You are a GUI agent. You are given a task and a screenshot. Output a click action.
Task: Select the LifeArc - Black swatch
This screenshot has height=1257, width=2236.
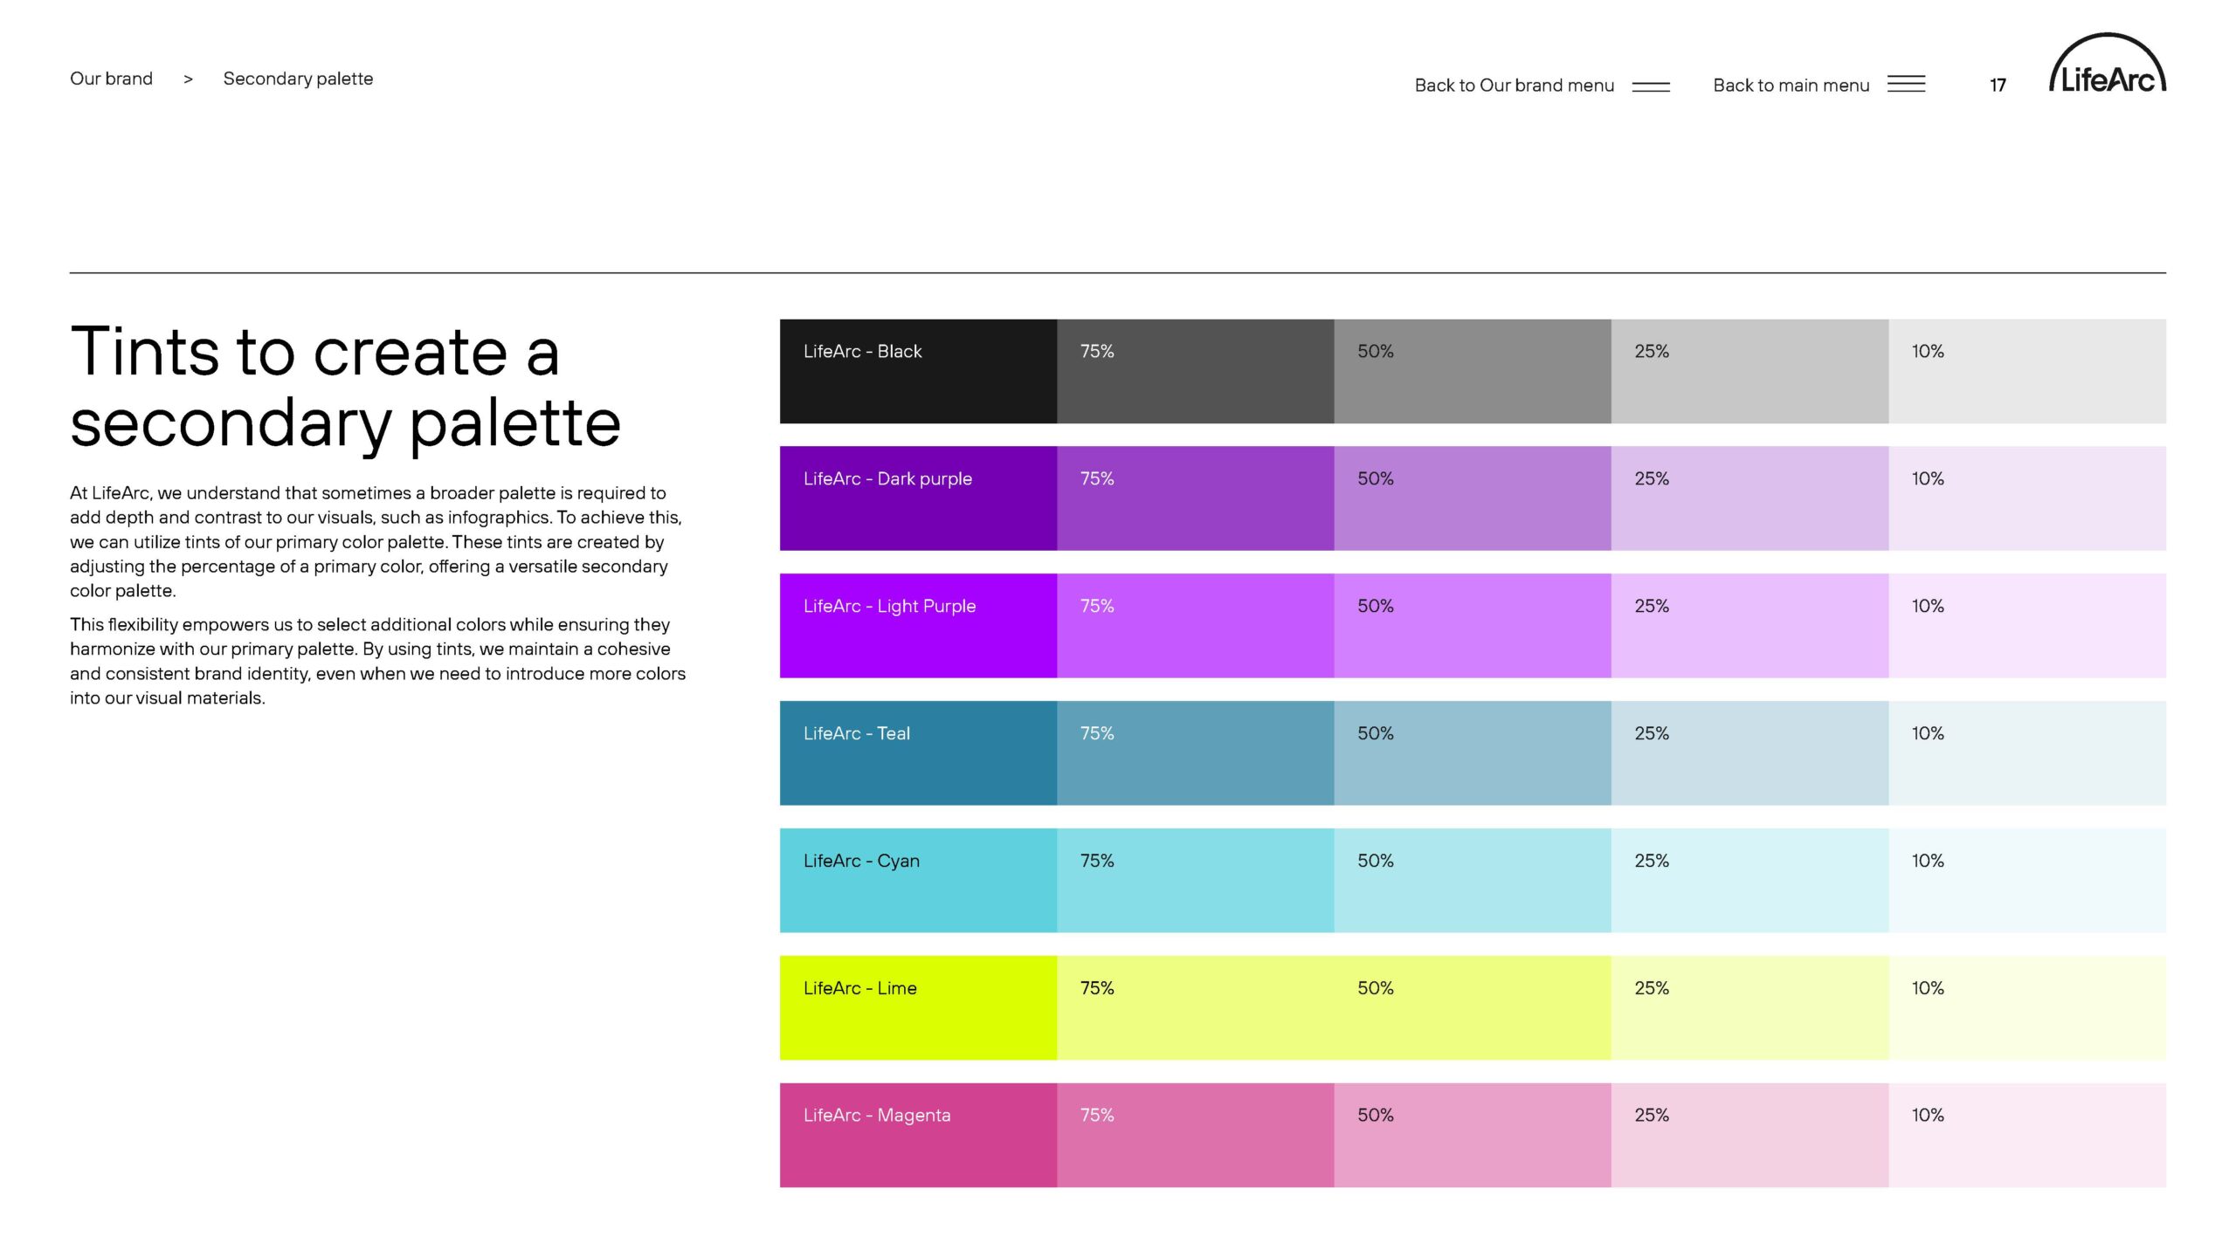tap(918, 371)
